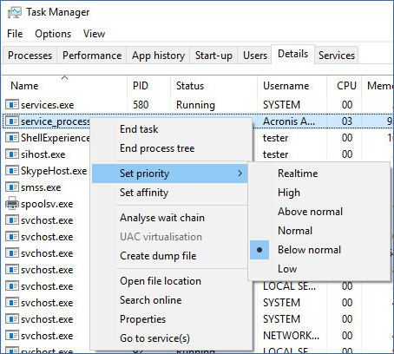The image size is (394, 354).
Task: Open the Options menu
Action: [x=53, y=34]
